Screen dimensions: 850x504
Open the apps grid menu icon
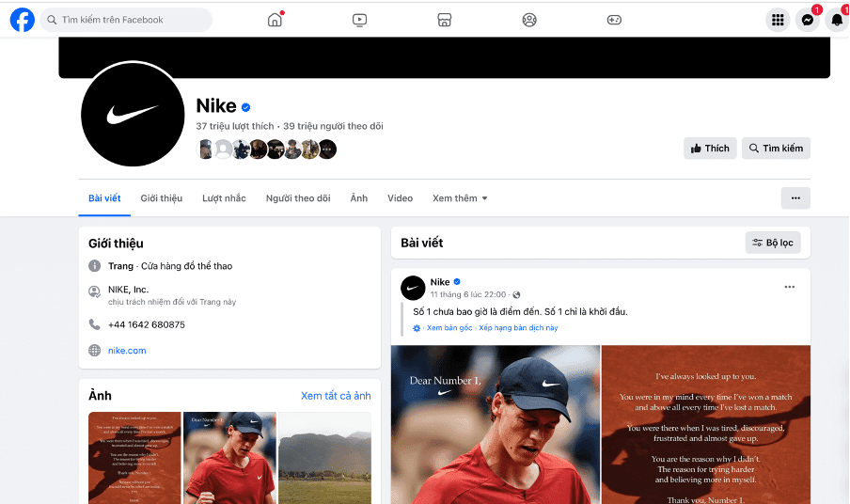click(778, 20)
